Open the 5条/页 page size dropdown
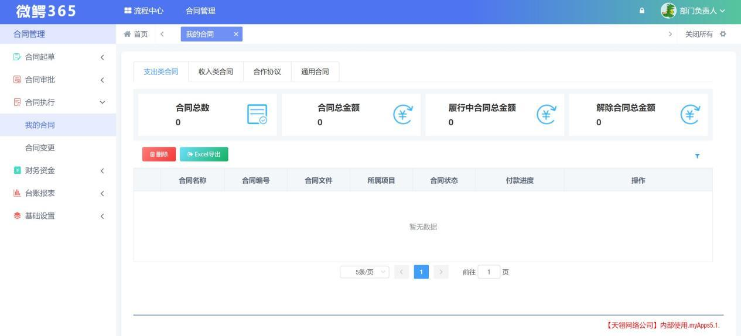 point(364,272)
